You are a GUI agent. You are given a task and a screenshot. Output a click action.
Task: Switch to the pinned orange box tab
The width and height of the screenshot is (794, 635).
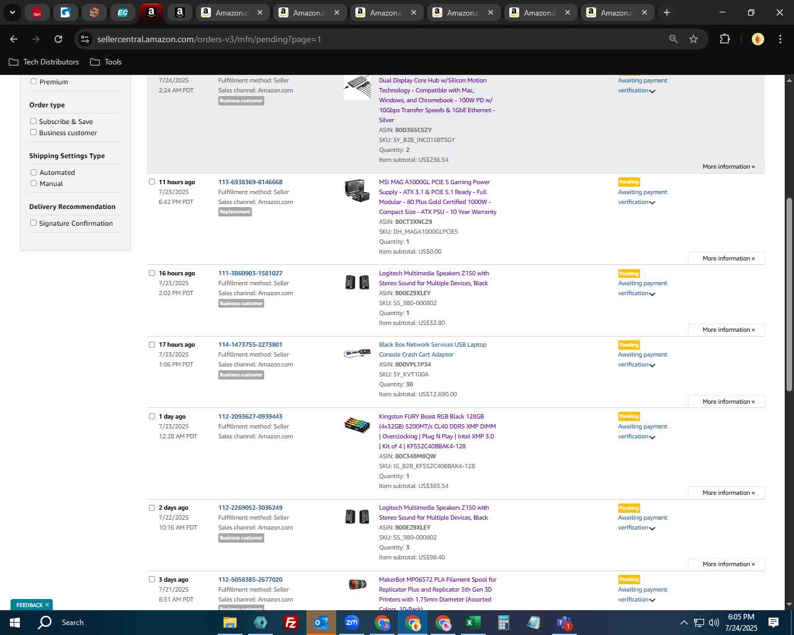(x=94, y=12)
